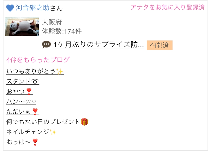
Task: Open blog post 何でもない日のプレゼント
Action: [47, 122]
